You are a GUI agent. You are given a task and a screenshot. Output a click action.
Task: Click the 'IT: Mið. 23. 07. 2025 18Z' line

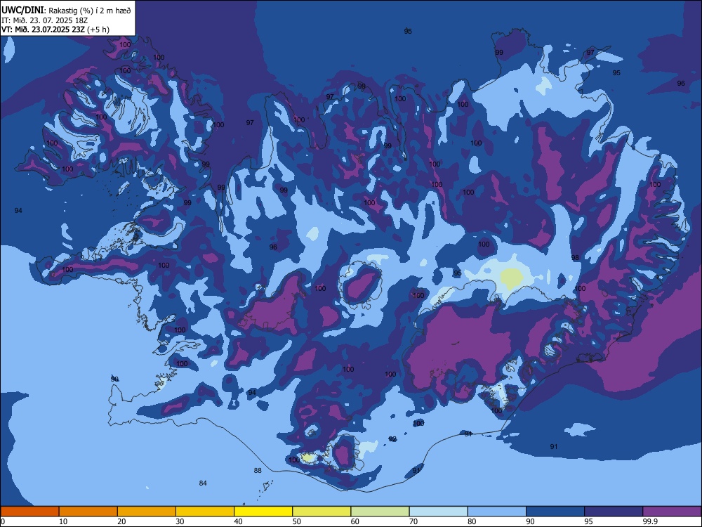tap(44, 20)
